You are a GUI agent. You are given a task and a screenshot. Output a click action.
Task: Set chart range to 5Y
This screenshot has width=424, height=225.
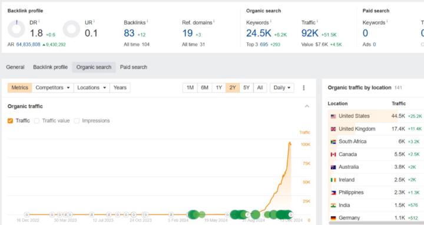tap(246, 88)
